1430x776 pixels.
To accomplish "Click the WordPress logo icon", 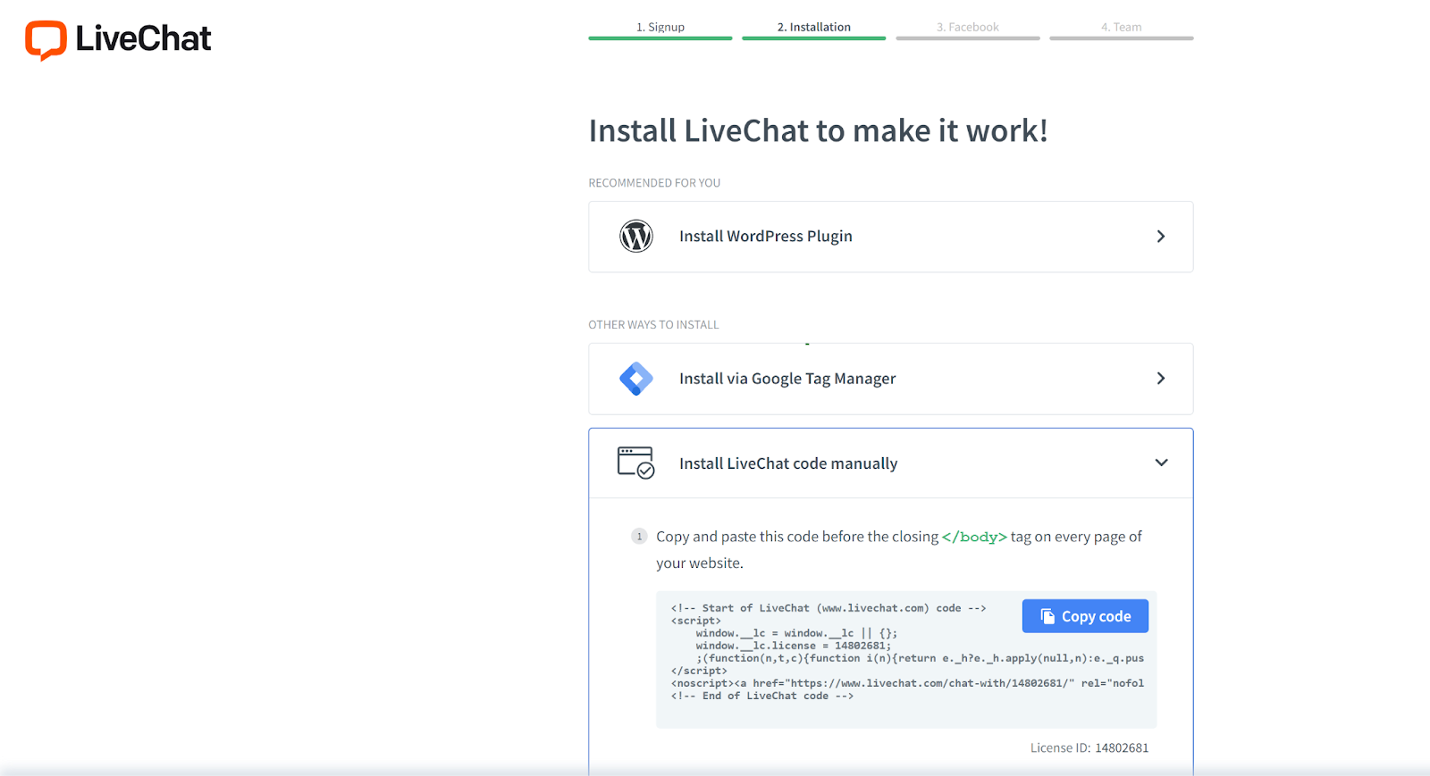I will click(x=636, y=237).
